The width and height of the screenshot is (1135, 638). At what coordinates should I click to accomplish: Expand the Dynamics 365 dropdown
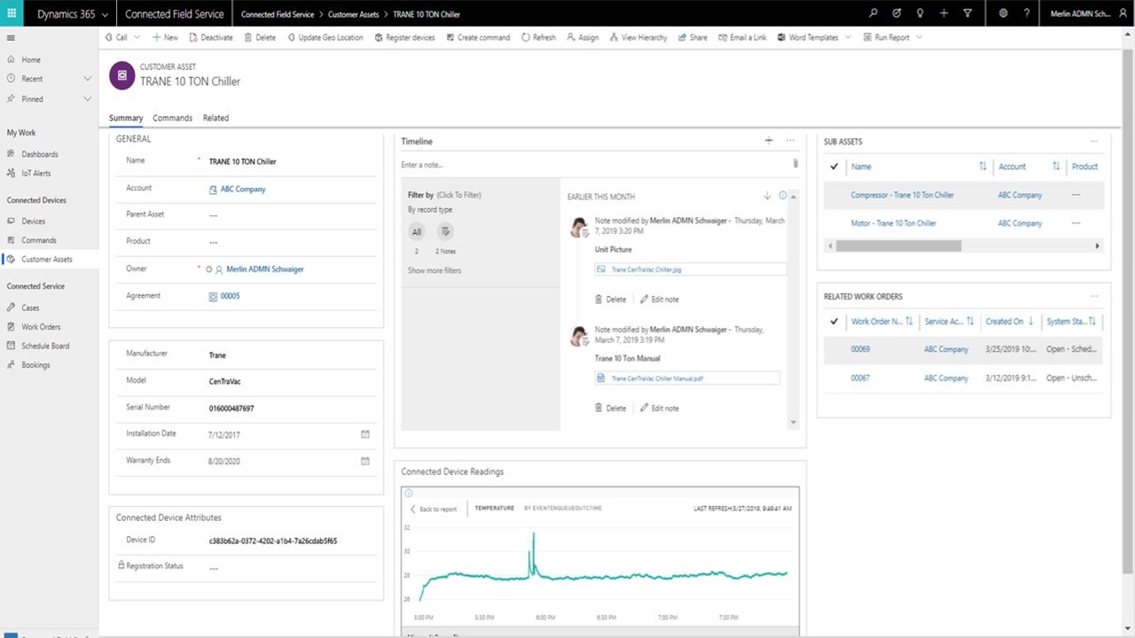[x=106, y=14]
